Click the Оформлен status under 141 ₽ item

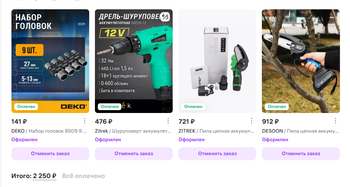click(24, 140)
